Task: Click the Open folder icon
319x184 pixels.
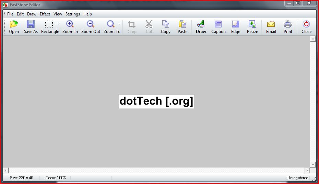Action: pos(14,24)
